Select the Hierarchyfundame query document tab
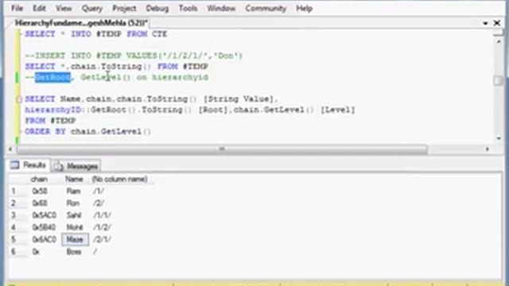The image size is (509, 286). tap(81, 23)
